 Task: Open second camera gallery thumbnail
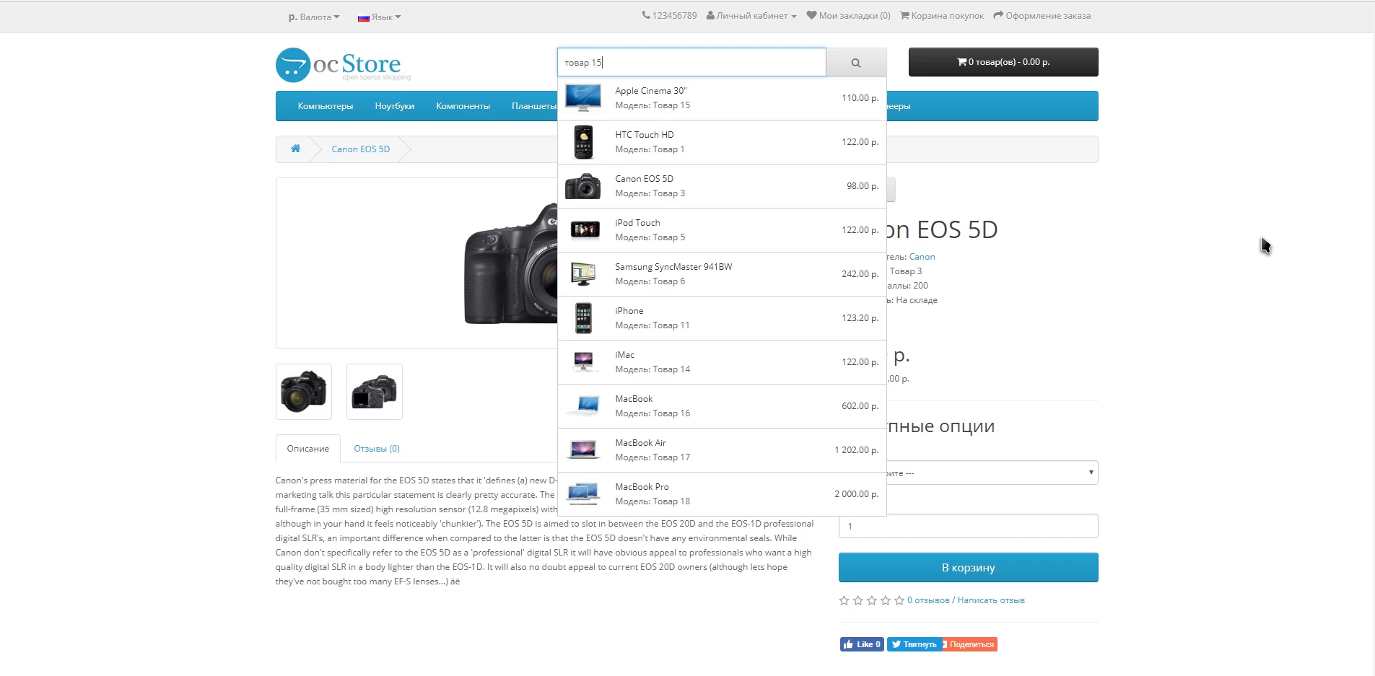(x=375, y=392)
